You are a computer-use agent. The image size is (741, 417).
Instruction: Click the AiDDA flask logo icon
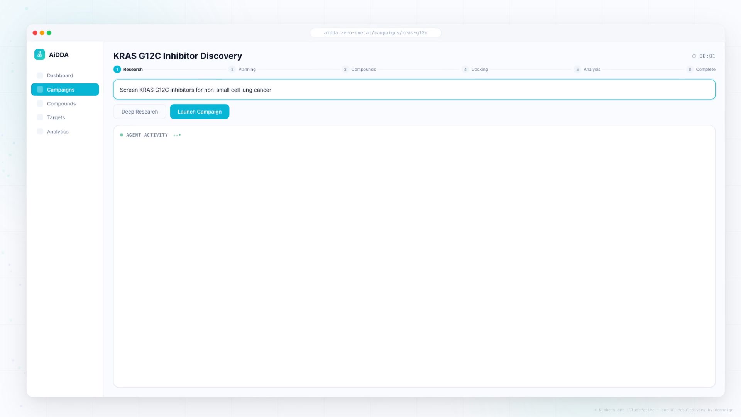coord(39,54)
